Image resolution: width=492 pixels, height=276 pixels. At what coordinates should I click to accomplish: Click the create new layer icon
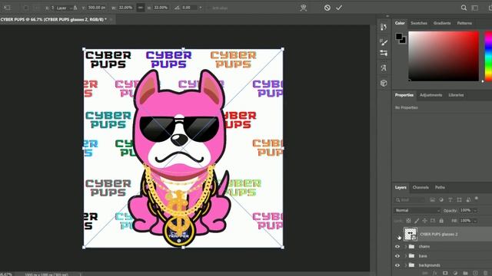click(x=475, y=273)
